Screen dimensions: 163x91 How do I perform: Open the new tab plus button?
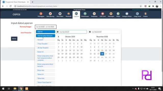[33, 2]
